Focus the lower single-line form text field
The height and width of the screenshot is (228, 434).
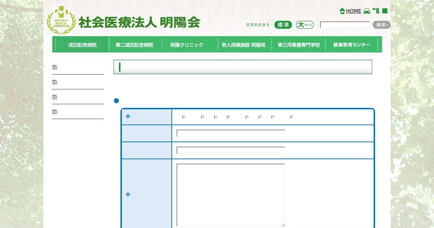tap(231, 150)
